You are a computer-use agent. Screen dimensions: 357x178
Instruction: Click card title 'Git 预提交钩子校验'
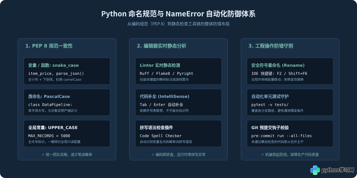270,128
